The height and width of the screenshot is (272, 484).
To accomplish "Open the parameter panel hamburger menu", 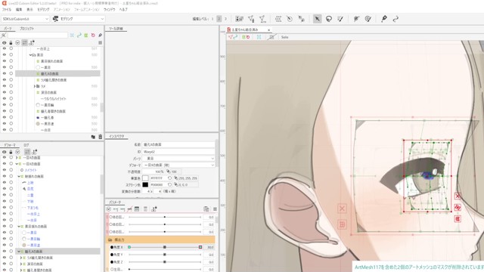I will coord(215,209).
